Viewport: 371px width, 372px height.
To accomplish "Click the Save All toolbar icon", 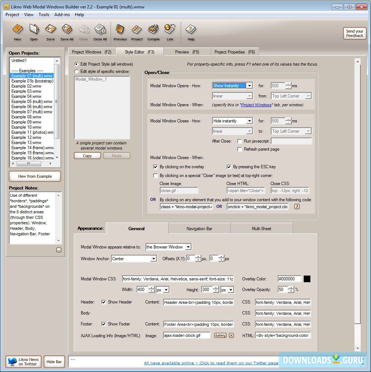I will [x=67, y=32].
